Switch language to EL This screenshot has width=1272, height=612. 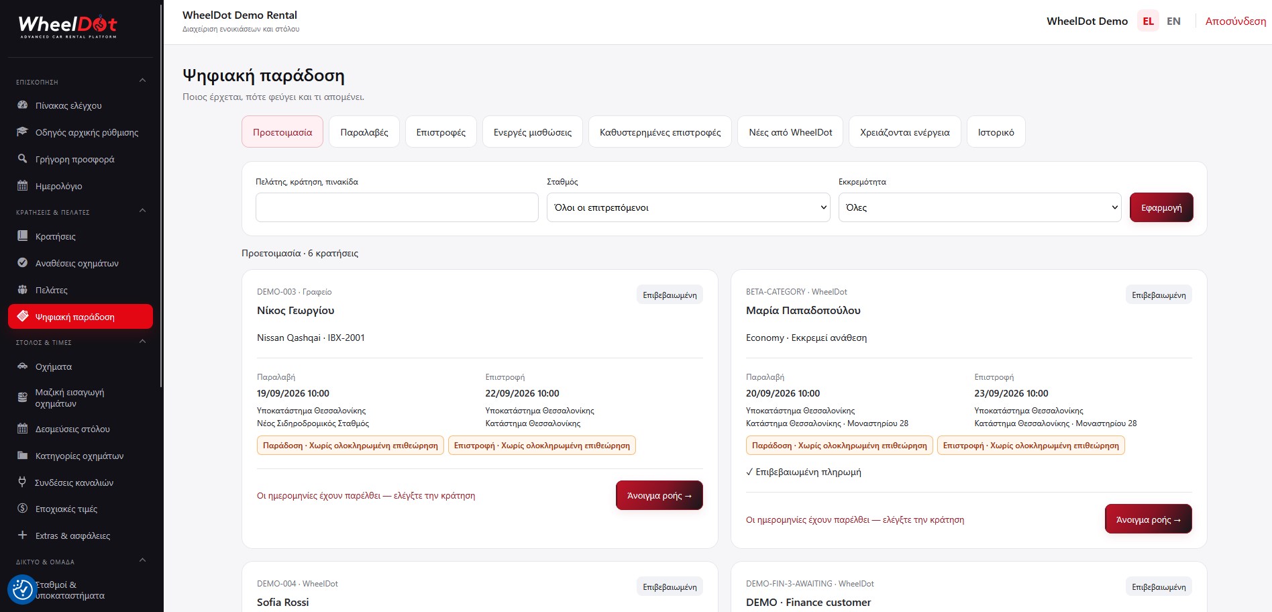pyautogui.click(x=1148, y=21)
